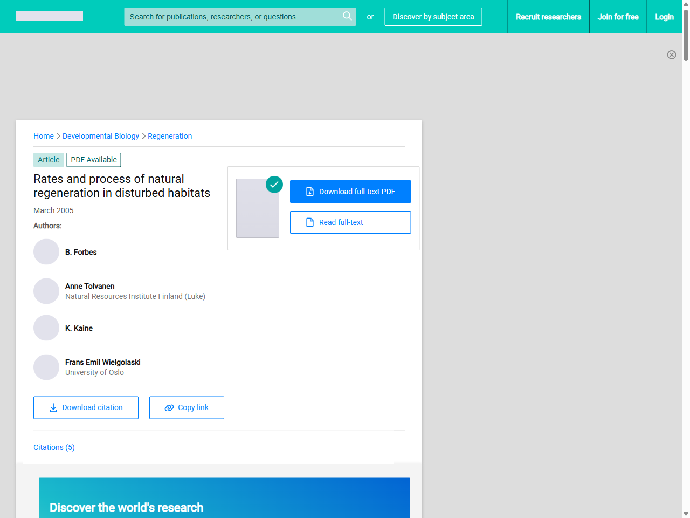
Task: Open Frans Emil Wielgolaski author avatar
Action: pyautogui.click(x=46, y=367)
